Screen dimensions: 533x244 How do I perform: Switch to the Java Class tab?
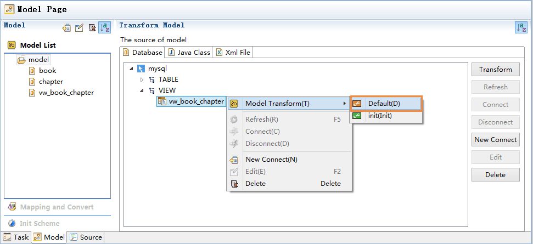pyautogui.click(x=189, y=52)
